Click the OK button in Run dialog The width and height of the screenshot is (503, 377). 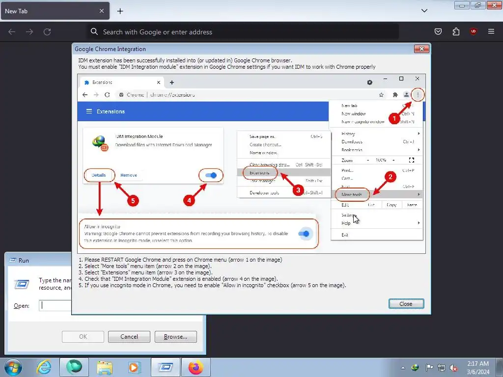pos(83,337)
